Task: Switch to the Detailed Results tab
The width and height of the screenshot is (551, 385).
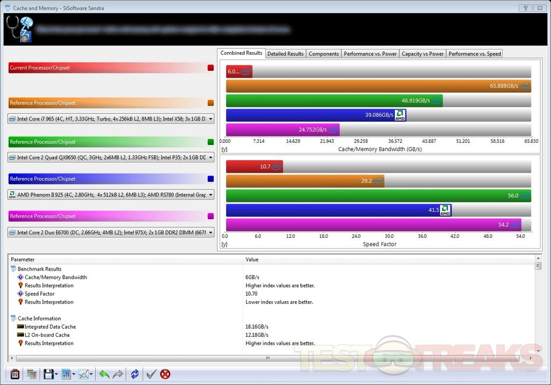Action: pyautogui.click(x=285, y=54)
